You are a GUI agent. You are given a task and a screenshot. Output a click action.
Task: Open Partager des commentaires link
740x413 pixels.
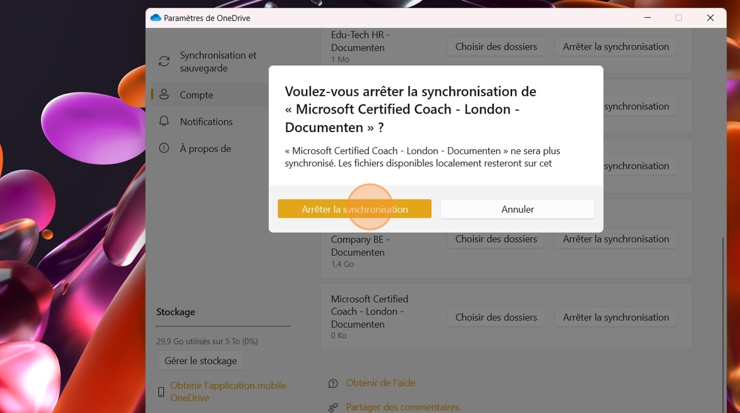pos(403,407)
